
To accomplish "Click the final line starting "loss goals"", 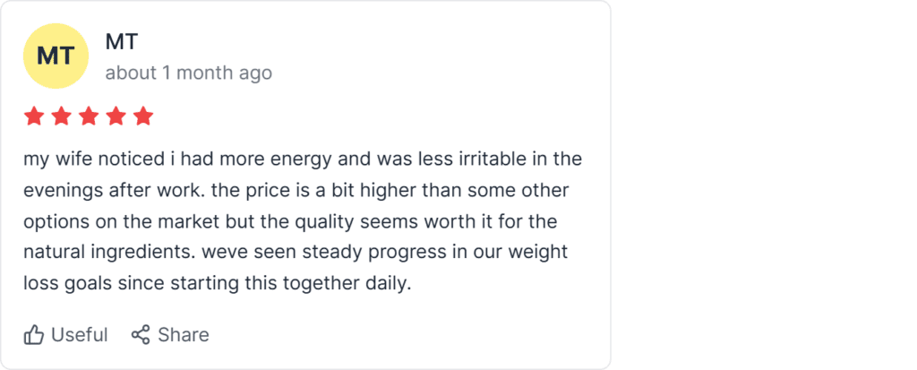I will [x=217, y=283].
